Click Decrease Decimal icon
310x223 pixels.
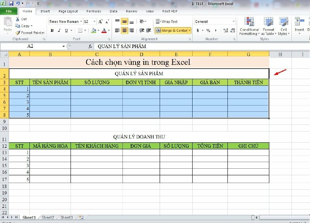(232, 31)
